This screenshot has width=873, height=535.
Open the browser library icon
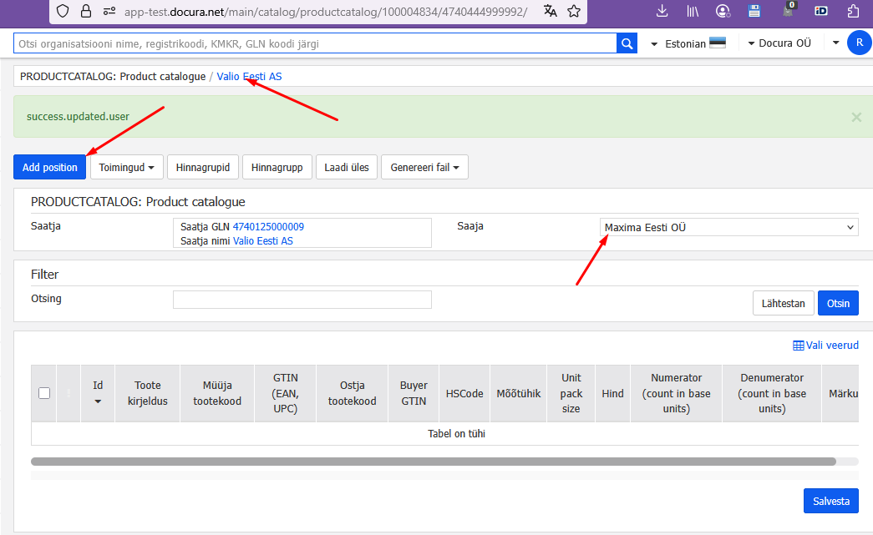pos(693,11)
